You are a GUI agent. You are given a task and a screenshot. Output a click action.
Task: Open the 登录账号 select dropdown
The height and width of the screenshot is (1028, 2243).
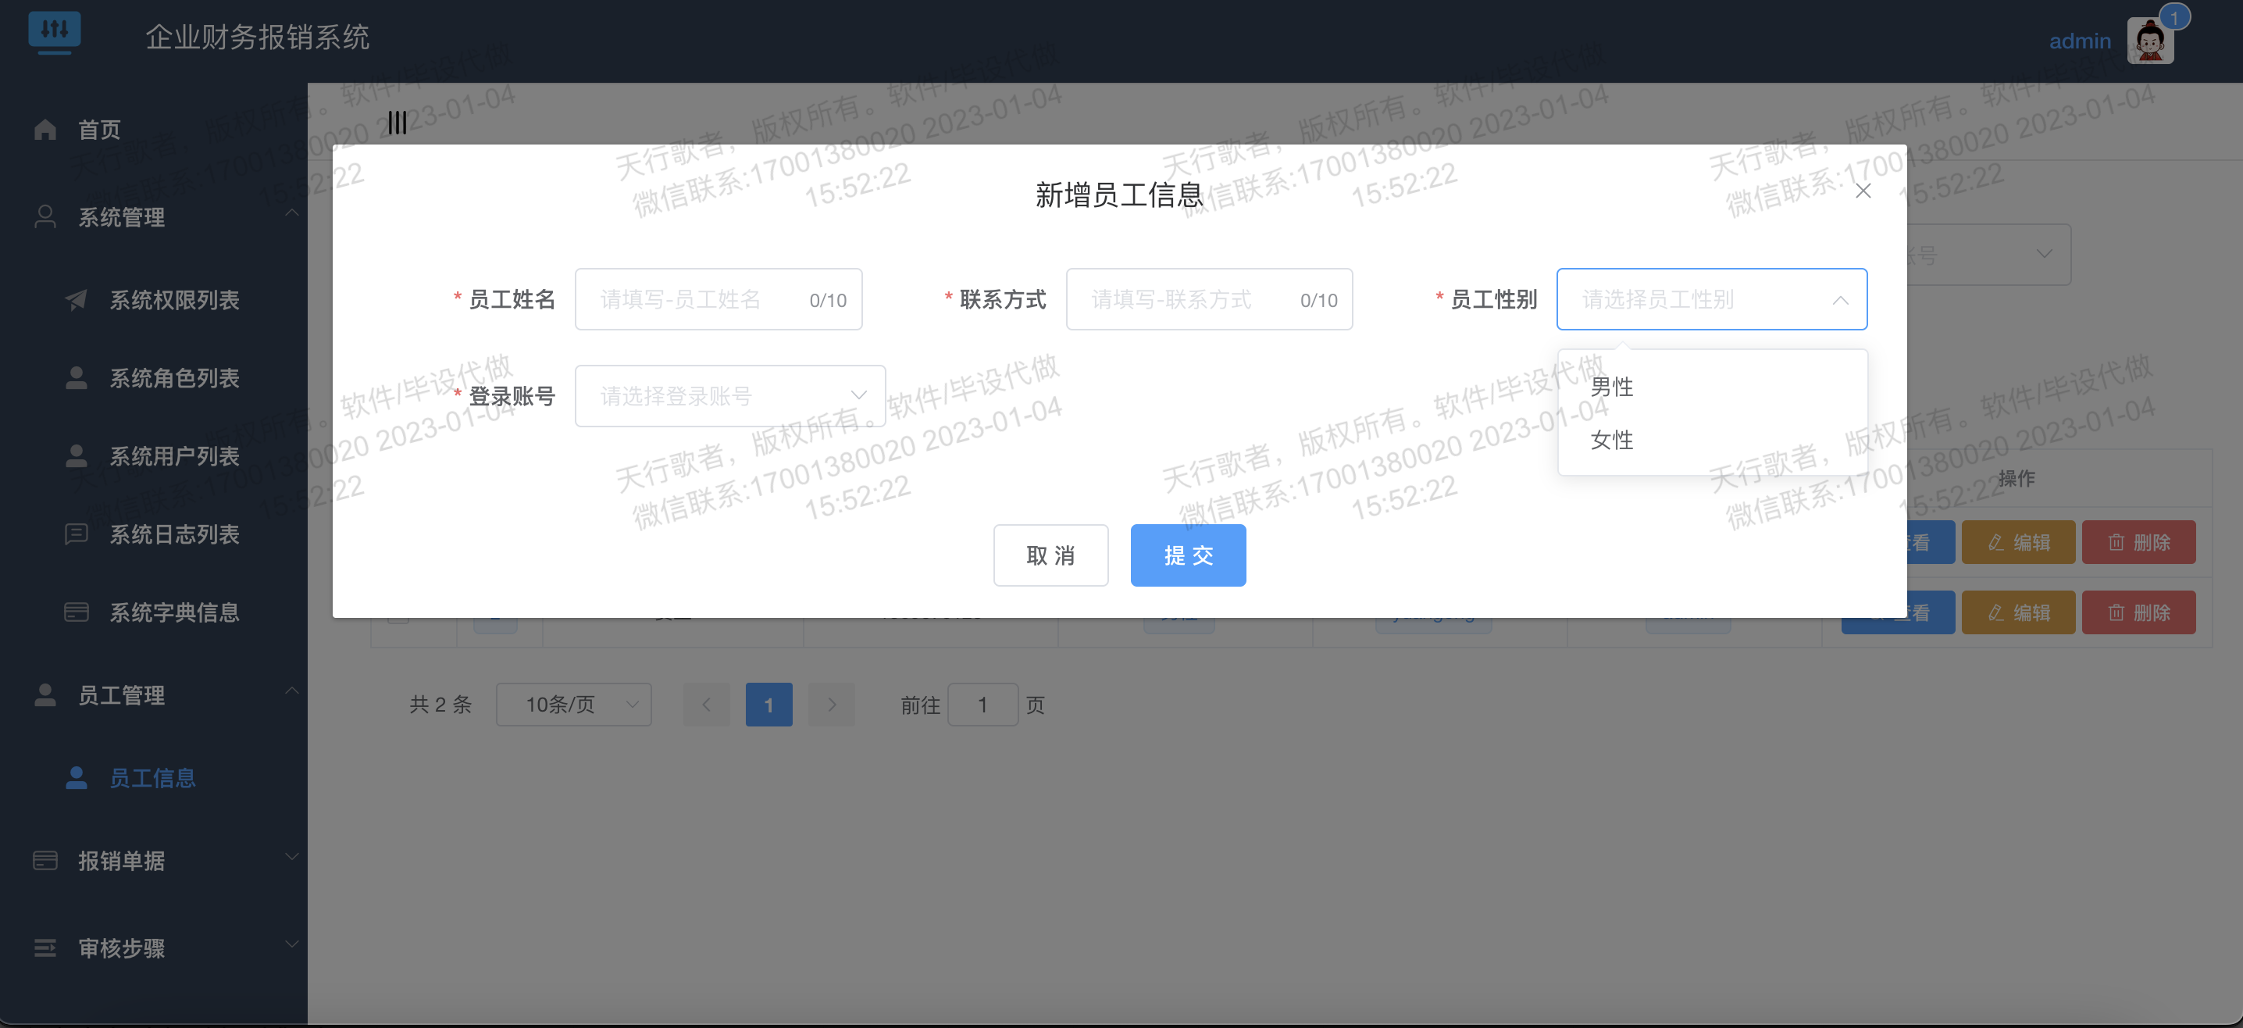pos(729,396)
